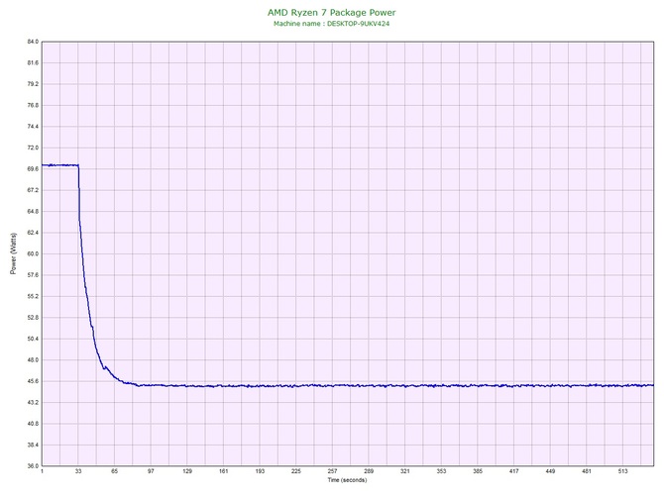Click the 72.0 y-axis value
This screenshot has height=497, width=664.
pos(33,149)
